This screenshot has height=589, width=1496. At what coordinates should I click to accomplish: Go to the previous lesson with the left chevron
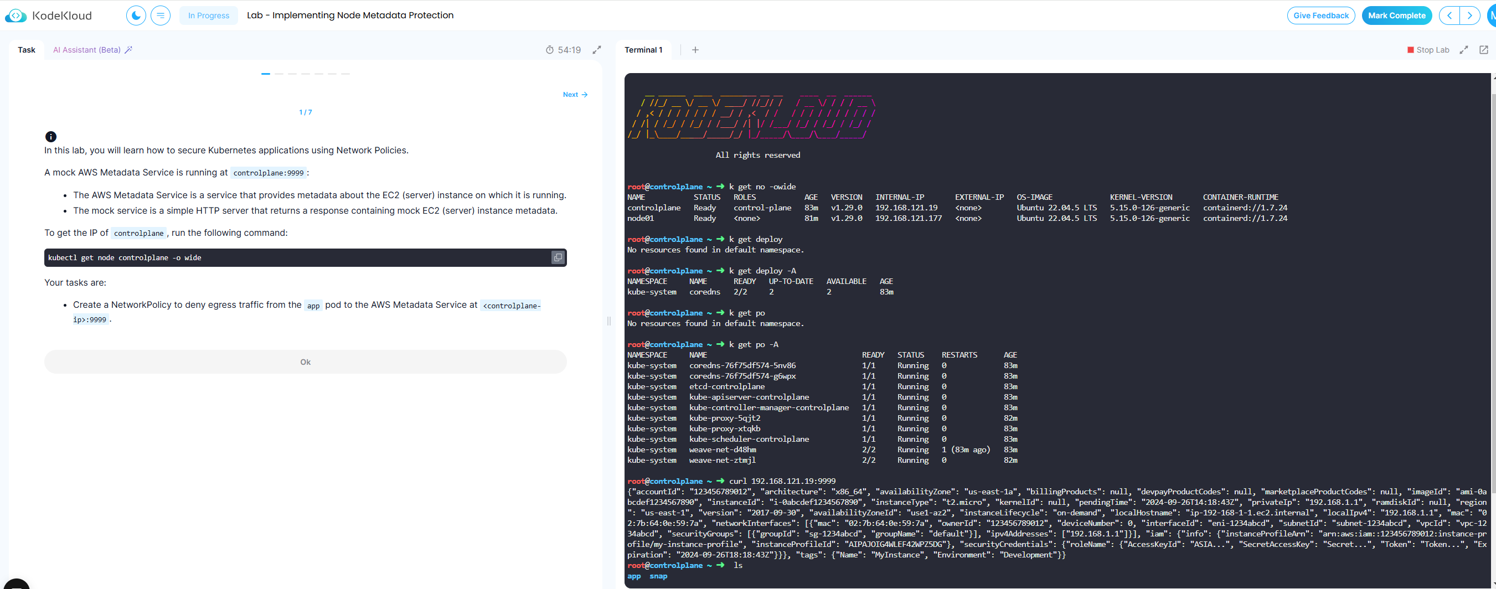1449,15
